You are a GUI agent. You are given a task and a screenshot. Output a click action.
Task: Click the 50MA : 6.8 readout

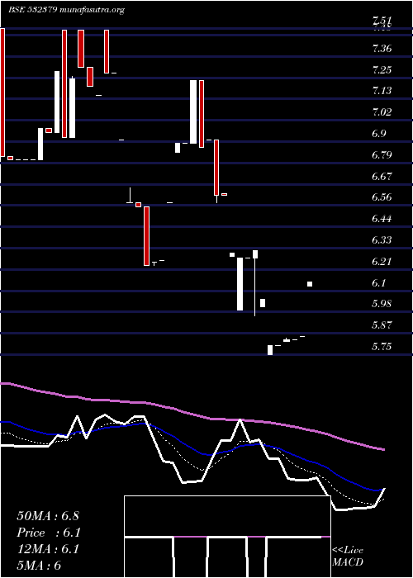pyautogui.click(x=48, y=516)
